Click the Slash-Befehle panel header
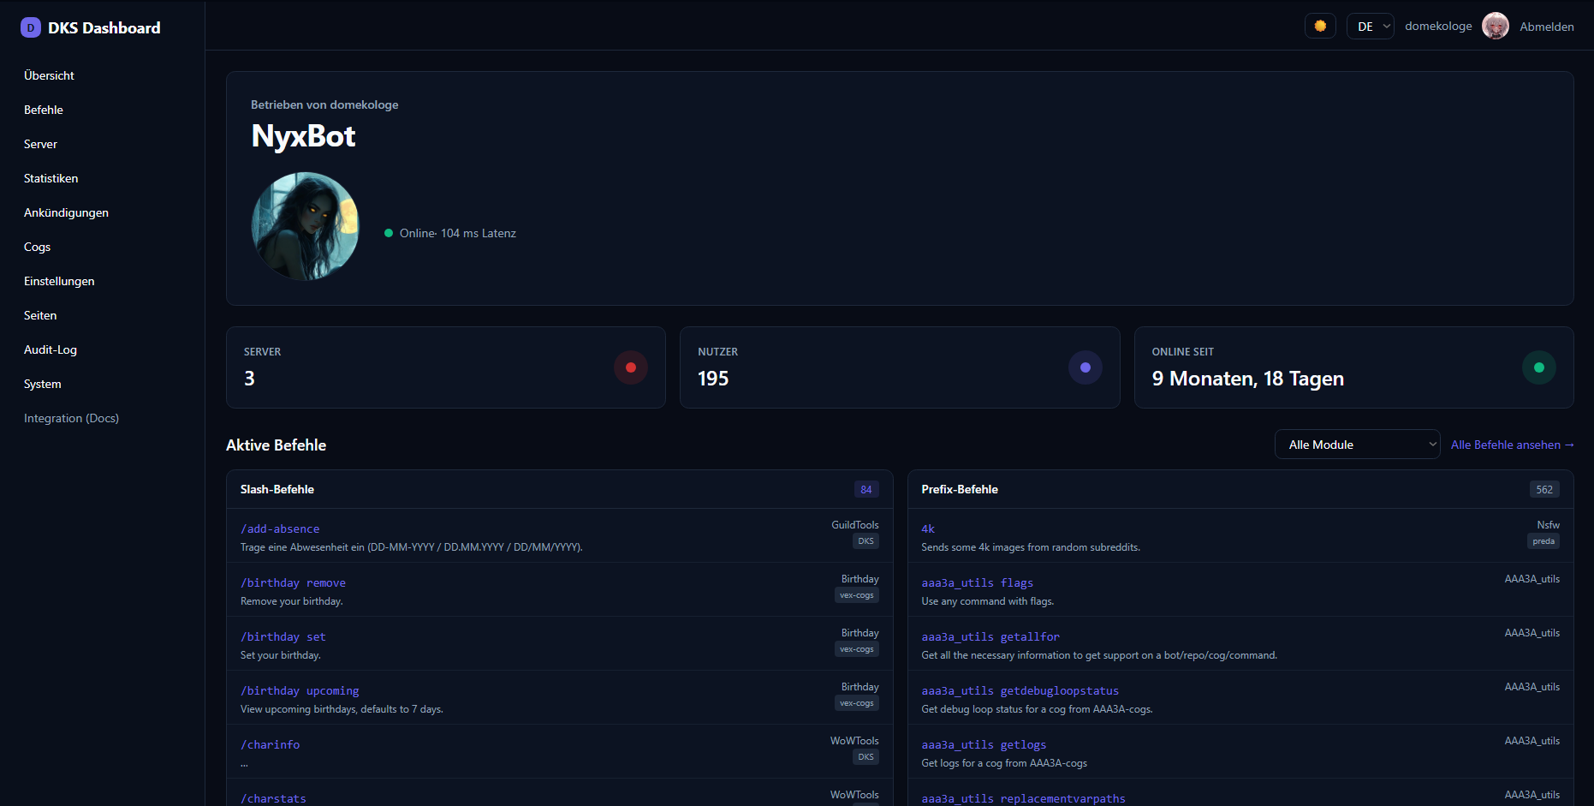Viewport: 1594px width, 806px height. pyautogui.click(x=277, y=489)
